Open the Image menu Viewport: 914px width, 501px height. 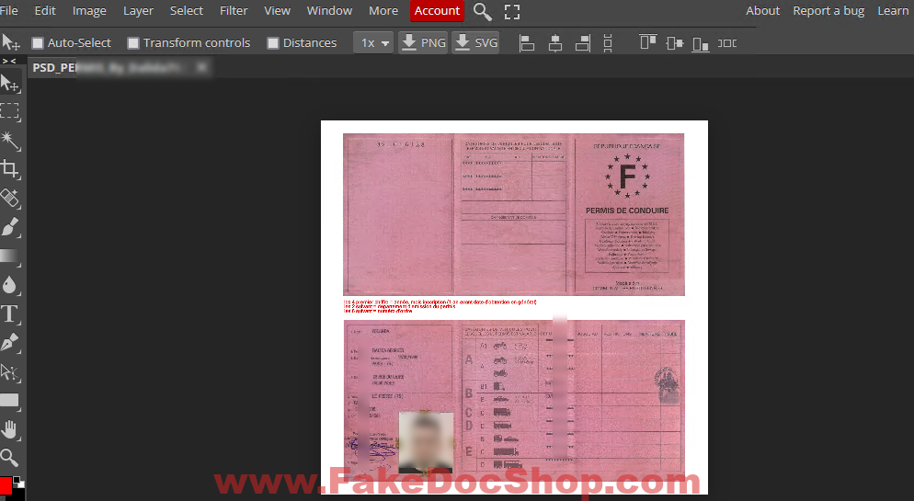(89, 10)
